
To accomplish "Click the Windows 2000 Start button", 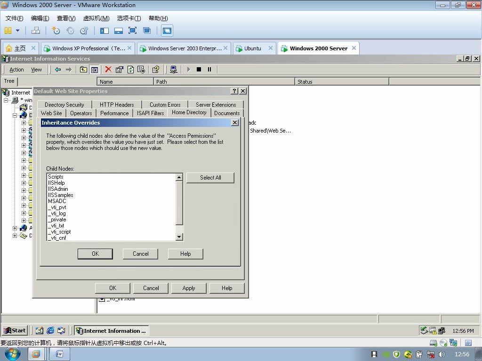I will coord(15,330).
